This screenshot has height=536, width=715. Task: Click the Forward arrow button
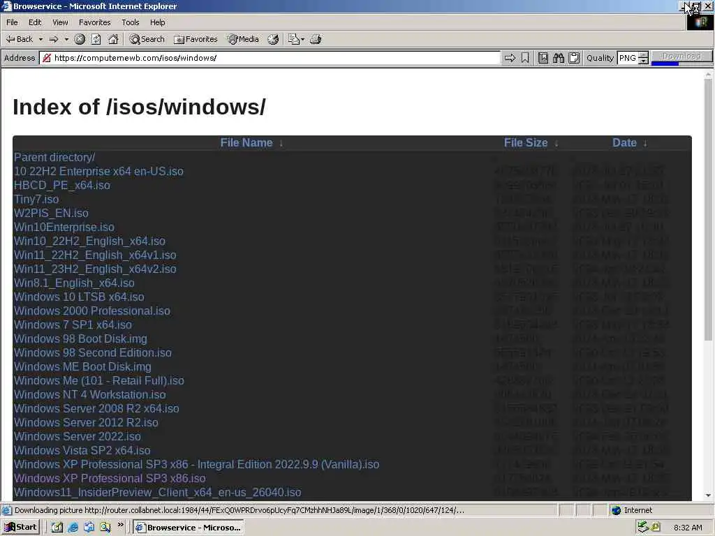point(53,39)
